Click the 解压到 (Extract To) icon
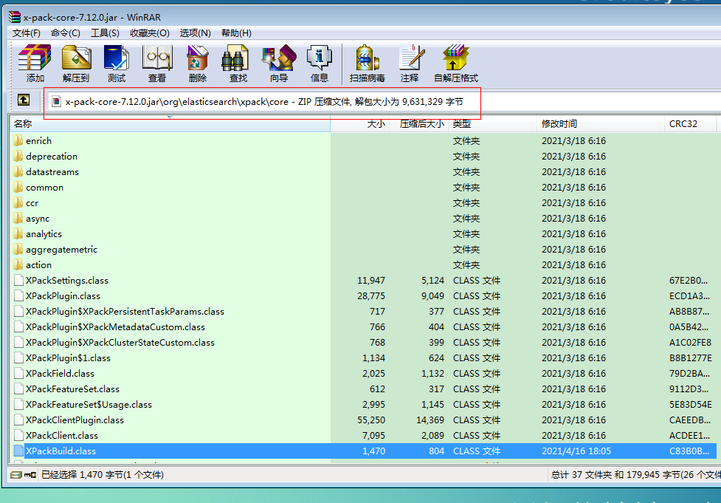 point(77,63)
